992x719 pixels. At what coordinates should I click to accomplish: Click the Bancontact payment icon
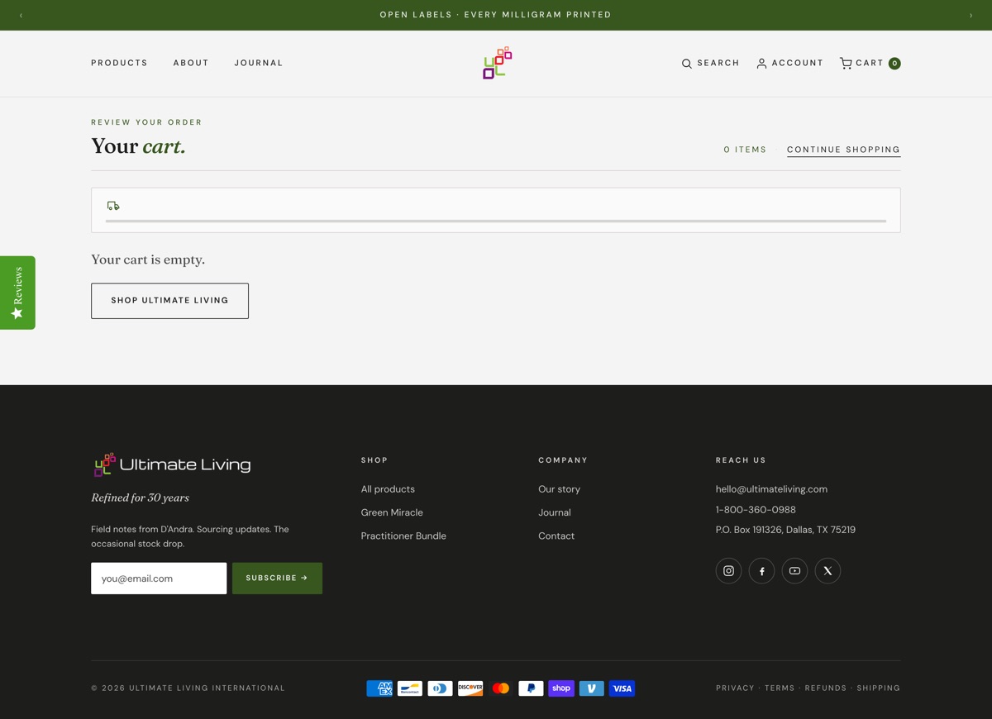pos(410,688)
